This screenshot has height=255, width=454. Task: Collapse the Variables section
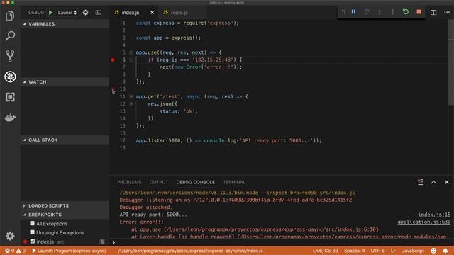(65, 24)
